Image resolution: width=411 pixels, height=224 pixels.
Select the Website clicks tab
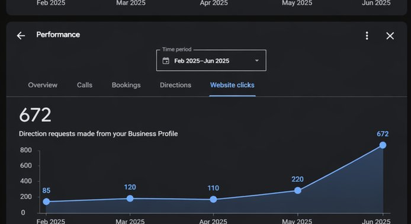[232, 85]
